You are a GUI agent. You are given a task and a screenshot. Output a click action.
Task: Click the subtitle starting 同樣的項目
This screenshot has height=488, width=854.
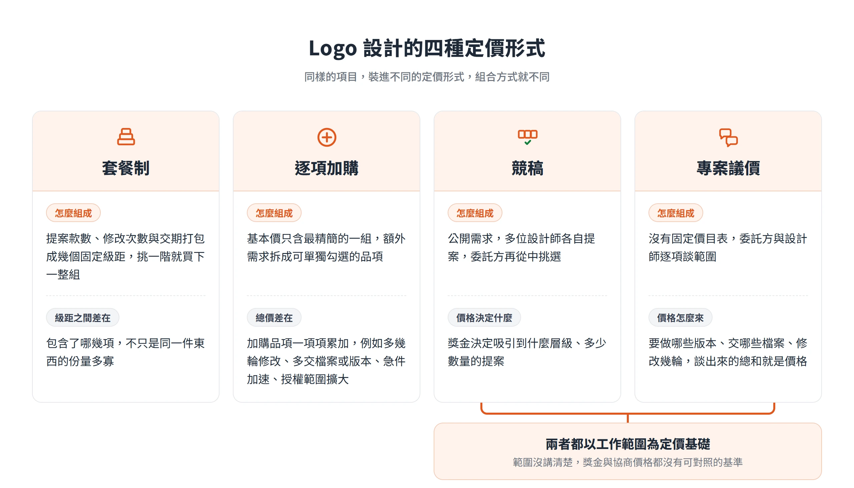coord(427,77)
